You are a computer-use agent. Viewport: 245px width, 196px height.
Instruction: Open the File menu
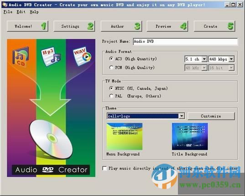(8, 12)
